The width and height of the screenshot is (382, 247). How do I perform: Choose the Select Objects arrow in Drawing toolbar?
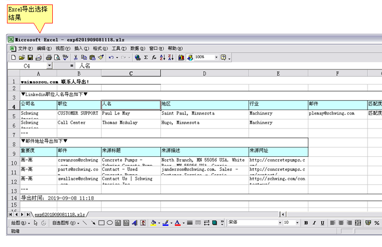click(x=35, y=223)
